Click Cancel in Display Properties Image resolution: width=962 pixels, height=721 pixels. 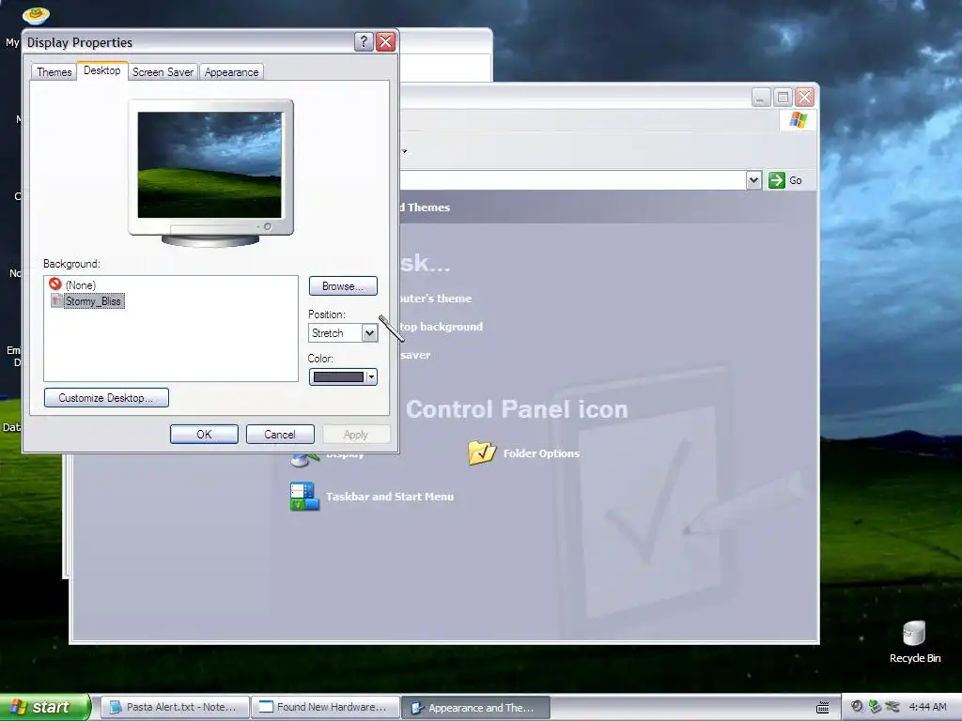click(280, 434)
